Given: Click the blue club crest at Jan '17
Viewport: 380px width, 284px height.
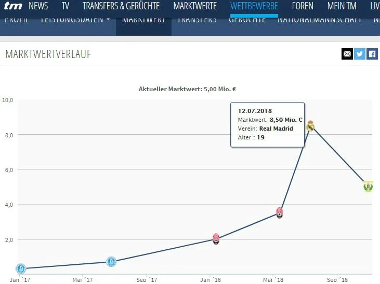Looking at the screenshot, I should 21,268.
